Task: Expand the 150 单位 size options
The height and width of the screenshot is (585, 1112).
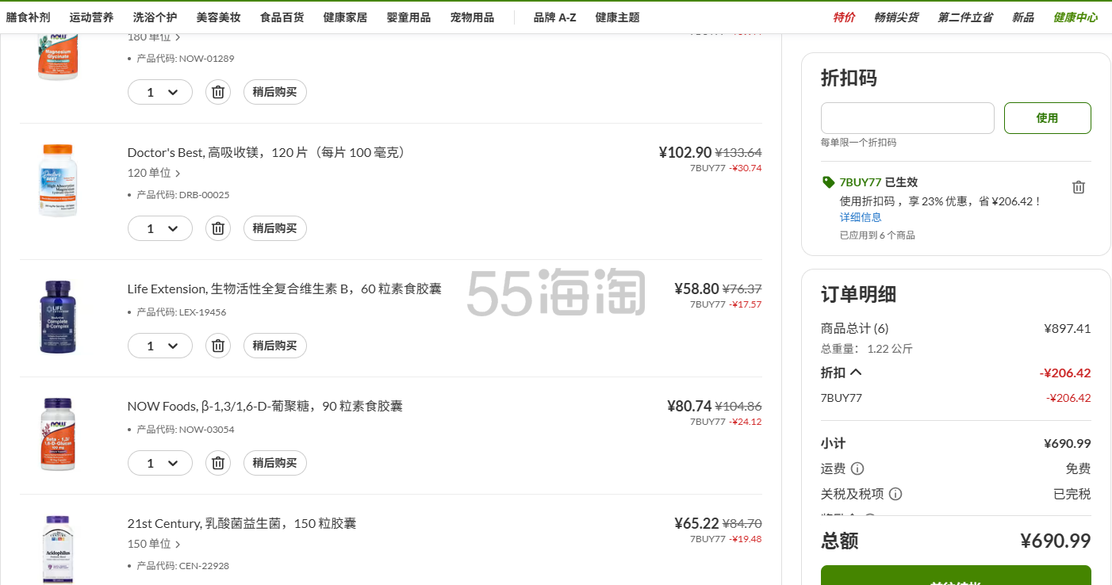Action: [154, 544]
